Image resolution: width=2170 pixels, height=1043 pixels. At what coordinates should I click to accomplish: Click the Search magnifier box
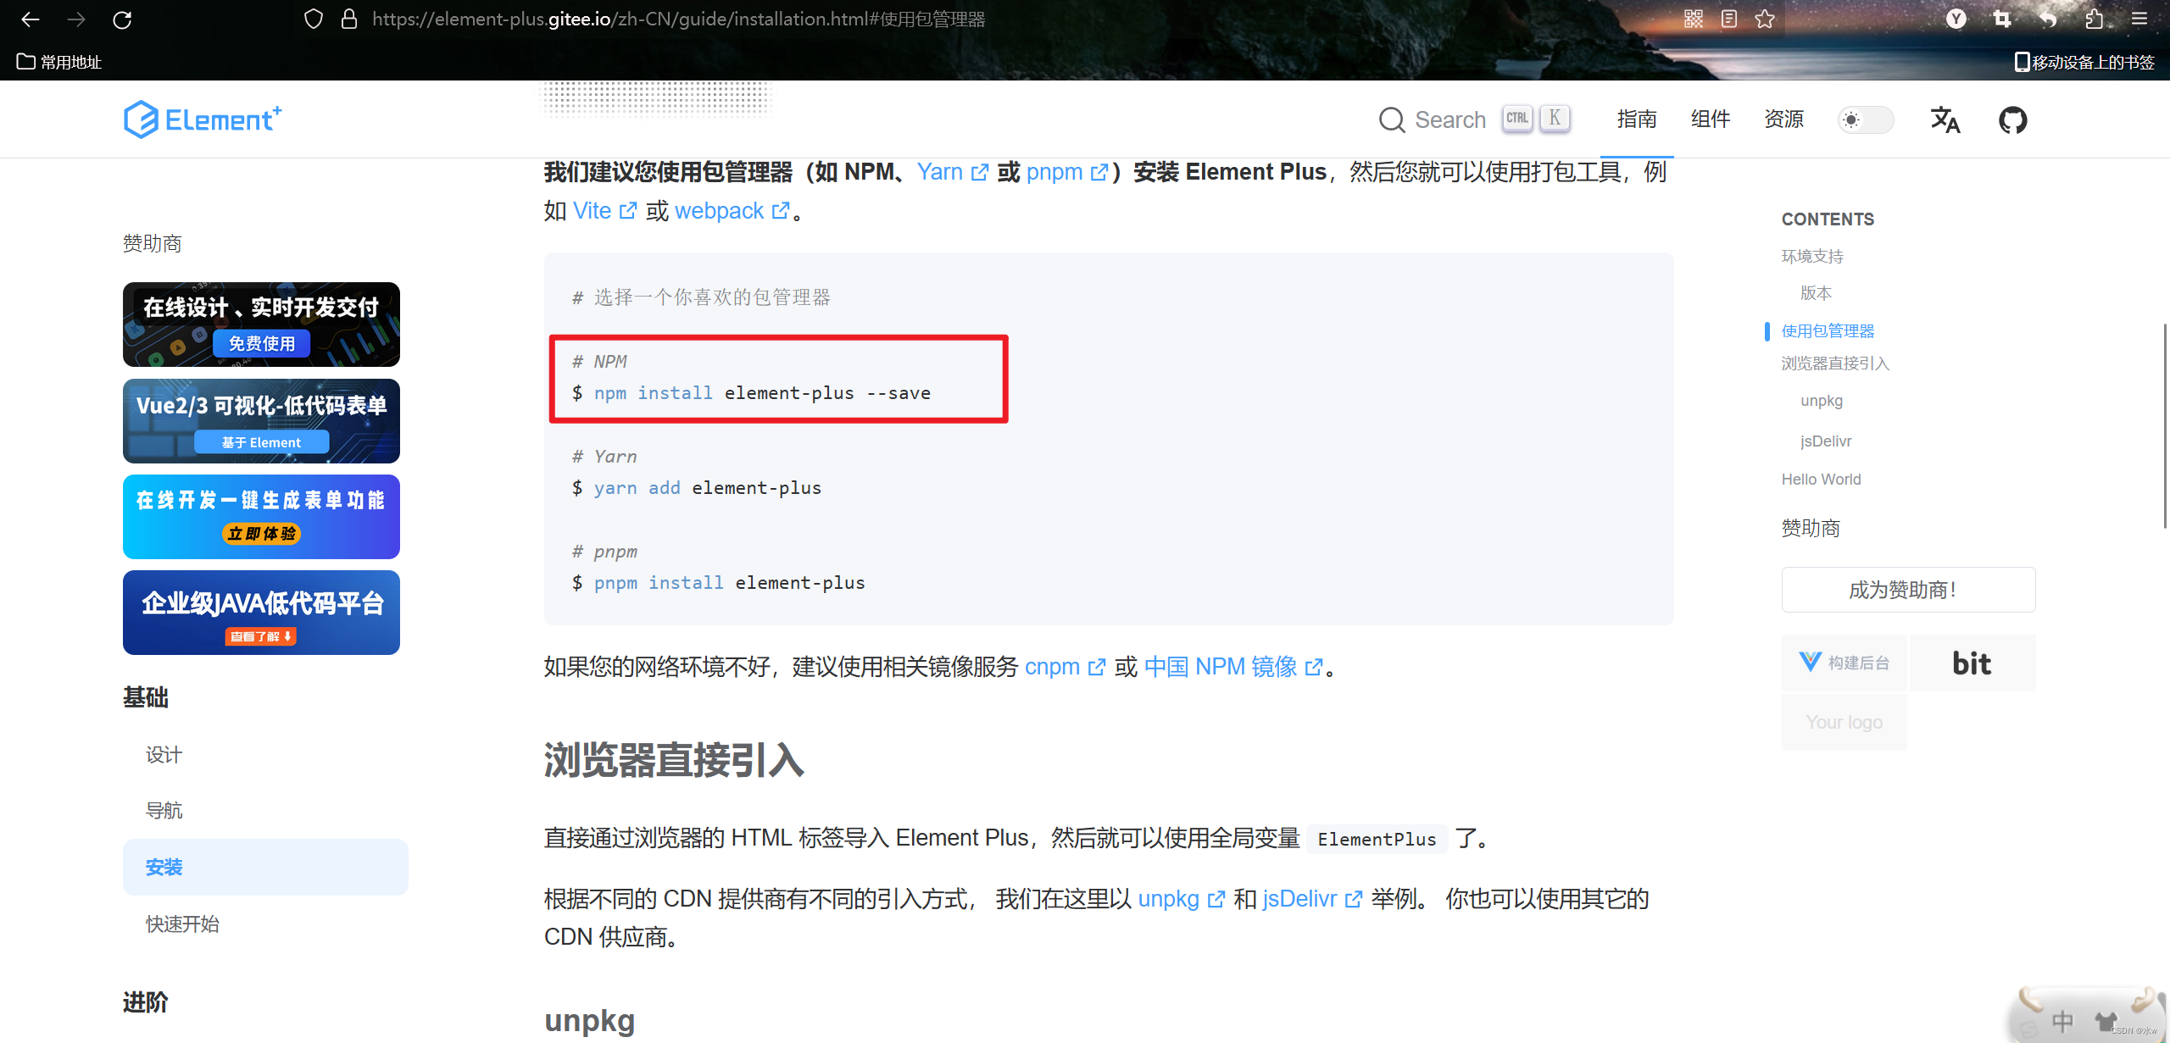click(x=1474, y=119)
